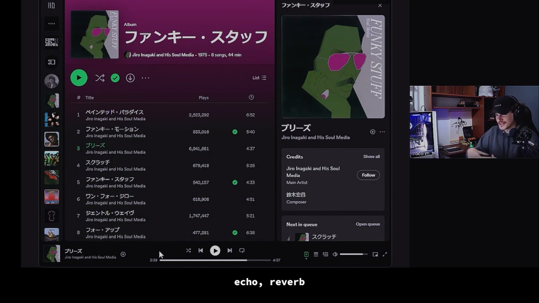Open Jiro Inagaki artist link in album header
This screenshot has height=303, width=539.
tap(163, 55)
